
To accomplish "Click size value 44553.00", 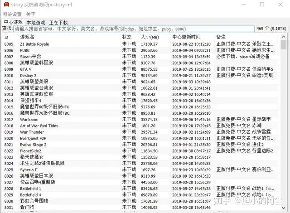I will 149,183.
